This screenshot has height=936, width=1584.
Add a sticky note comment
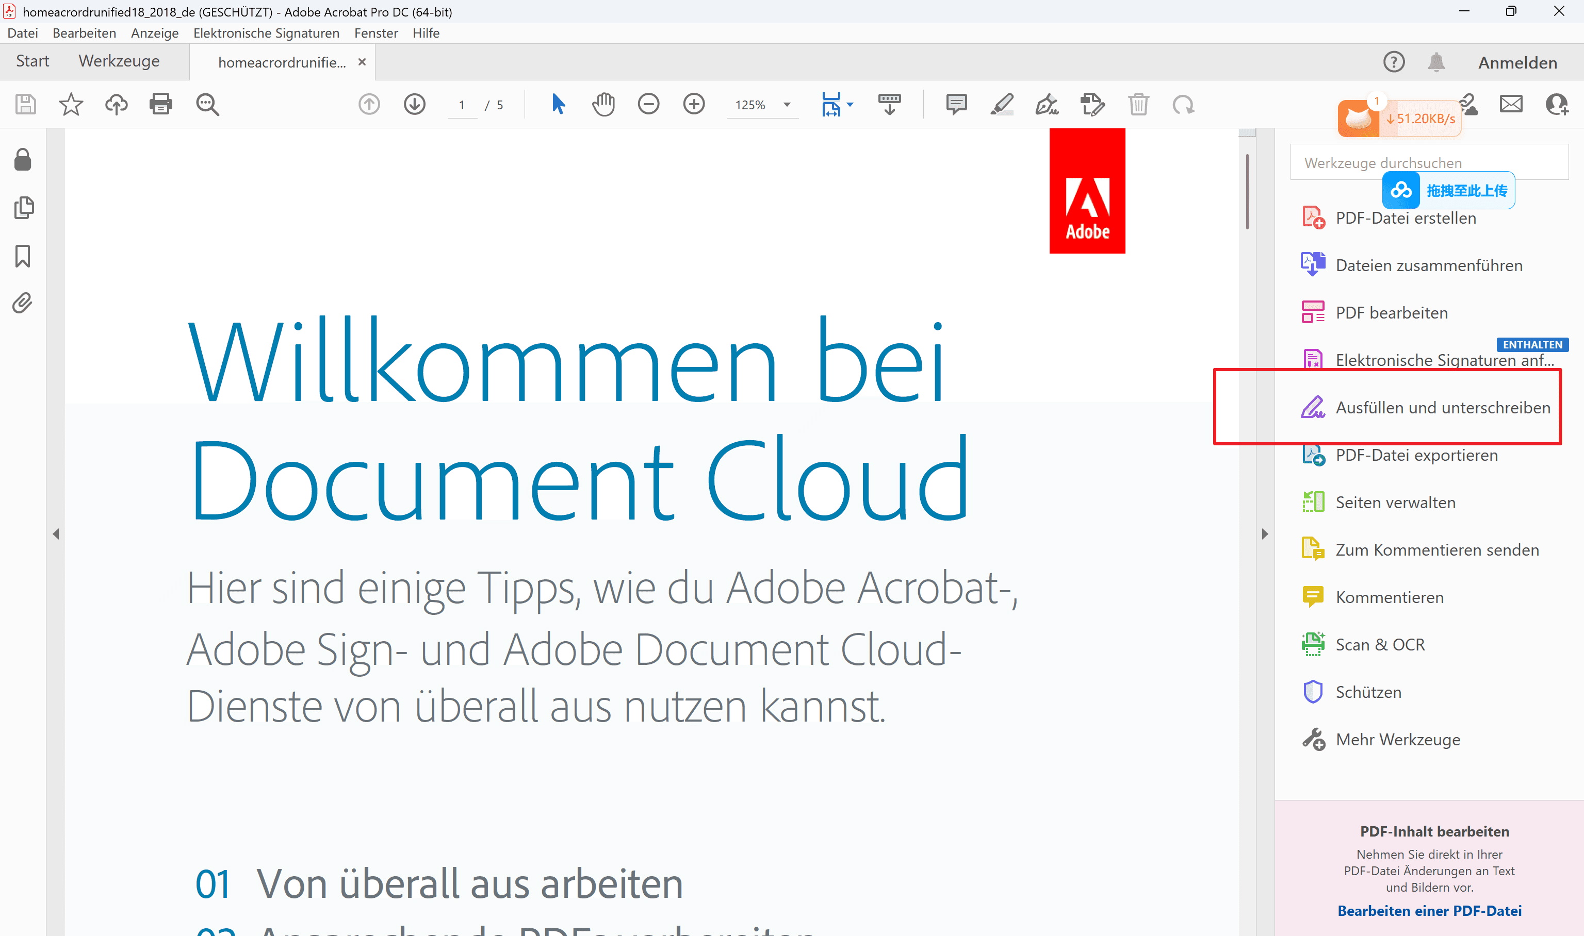(x=956, y=104)
